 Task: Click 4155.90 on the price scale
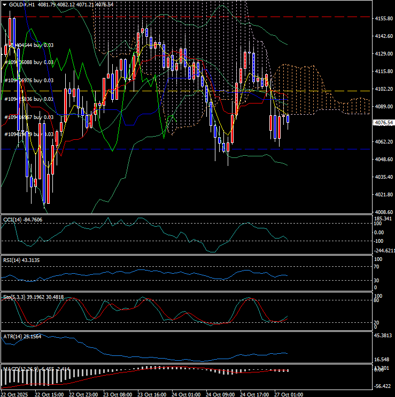[384, 19]
